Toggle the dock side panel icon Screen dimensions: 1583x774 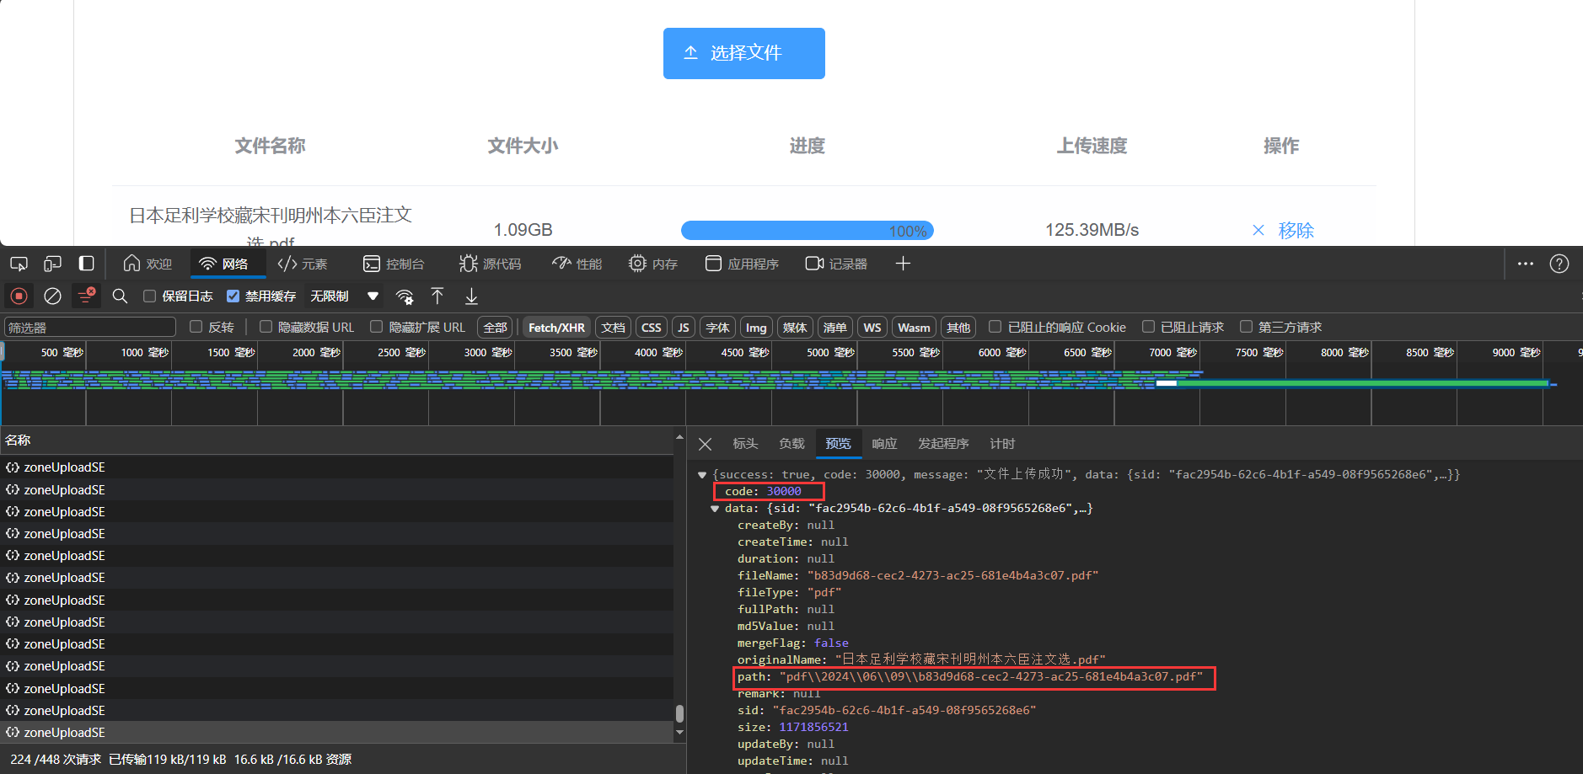86,264
